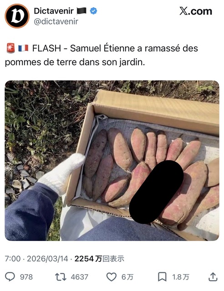The width and height of the screenshot is (224, 291).
Task: Open the list of 978 replies
Action: 26,277
